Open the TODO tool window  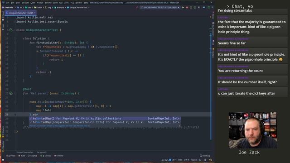(11, 156)
